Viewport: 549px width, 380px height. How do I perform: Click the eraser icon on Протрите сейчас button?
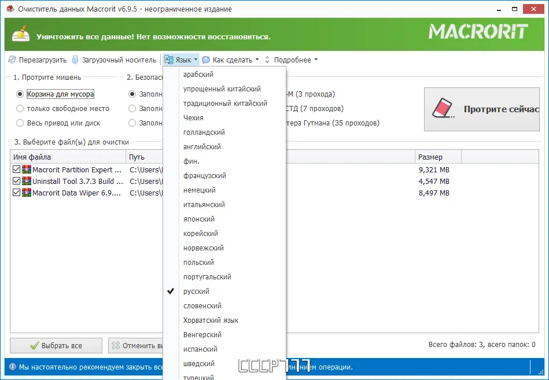(443, 108)
